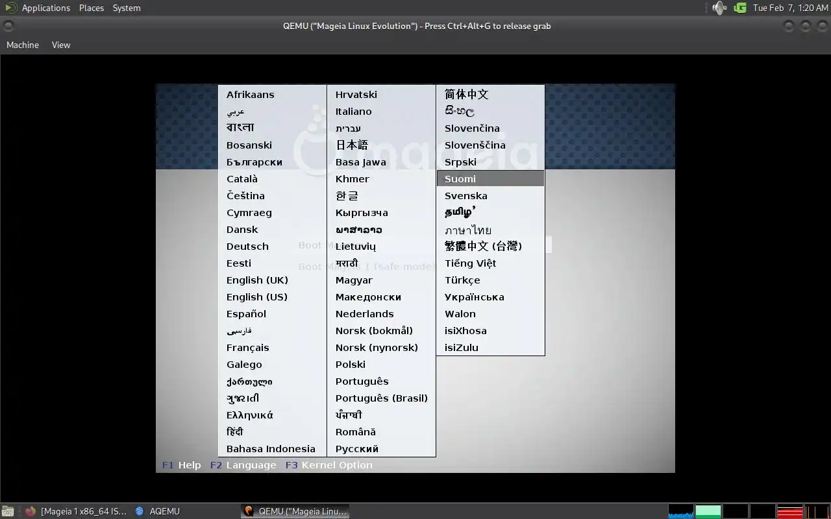Viewport: 831px width, 519px height.
Task: Open the Places menu
Action: click(92, 8)
